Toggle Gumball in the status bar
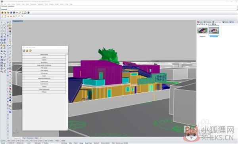Image resolution: width=238 pixels, height=144 pixels. click(x=96, y=143)
